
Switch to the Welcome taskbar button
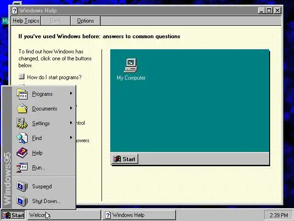pyautogui.click(x=64, y=215)
